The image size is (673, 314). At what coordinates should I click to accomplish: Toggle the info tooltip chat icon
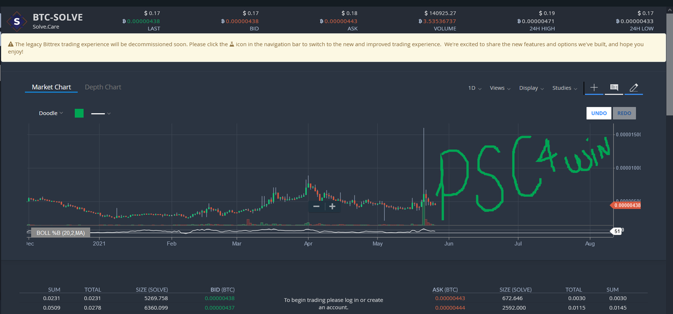[614, 87]
